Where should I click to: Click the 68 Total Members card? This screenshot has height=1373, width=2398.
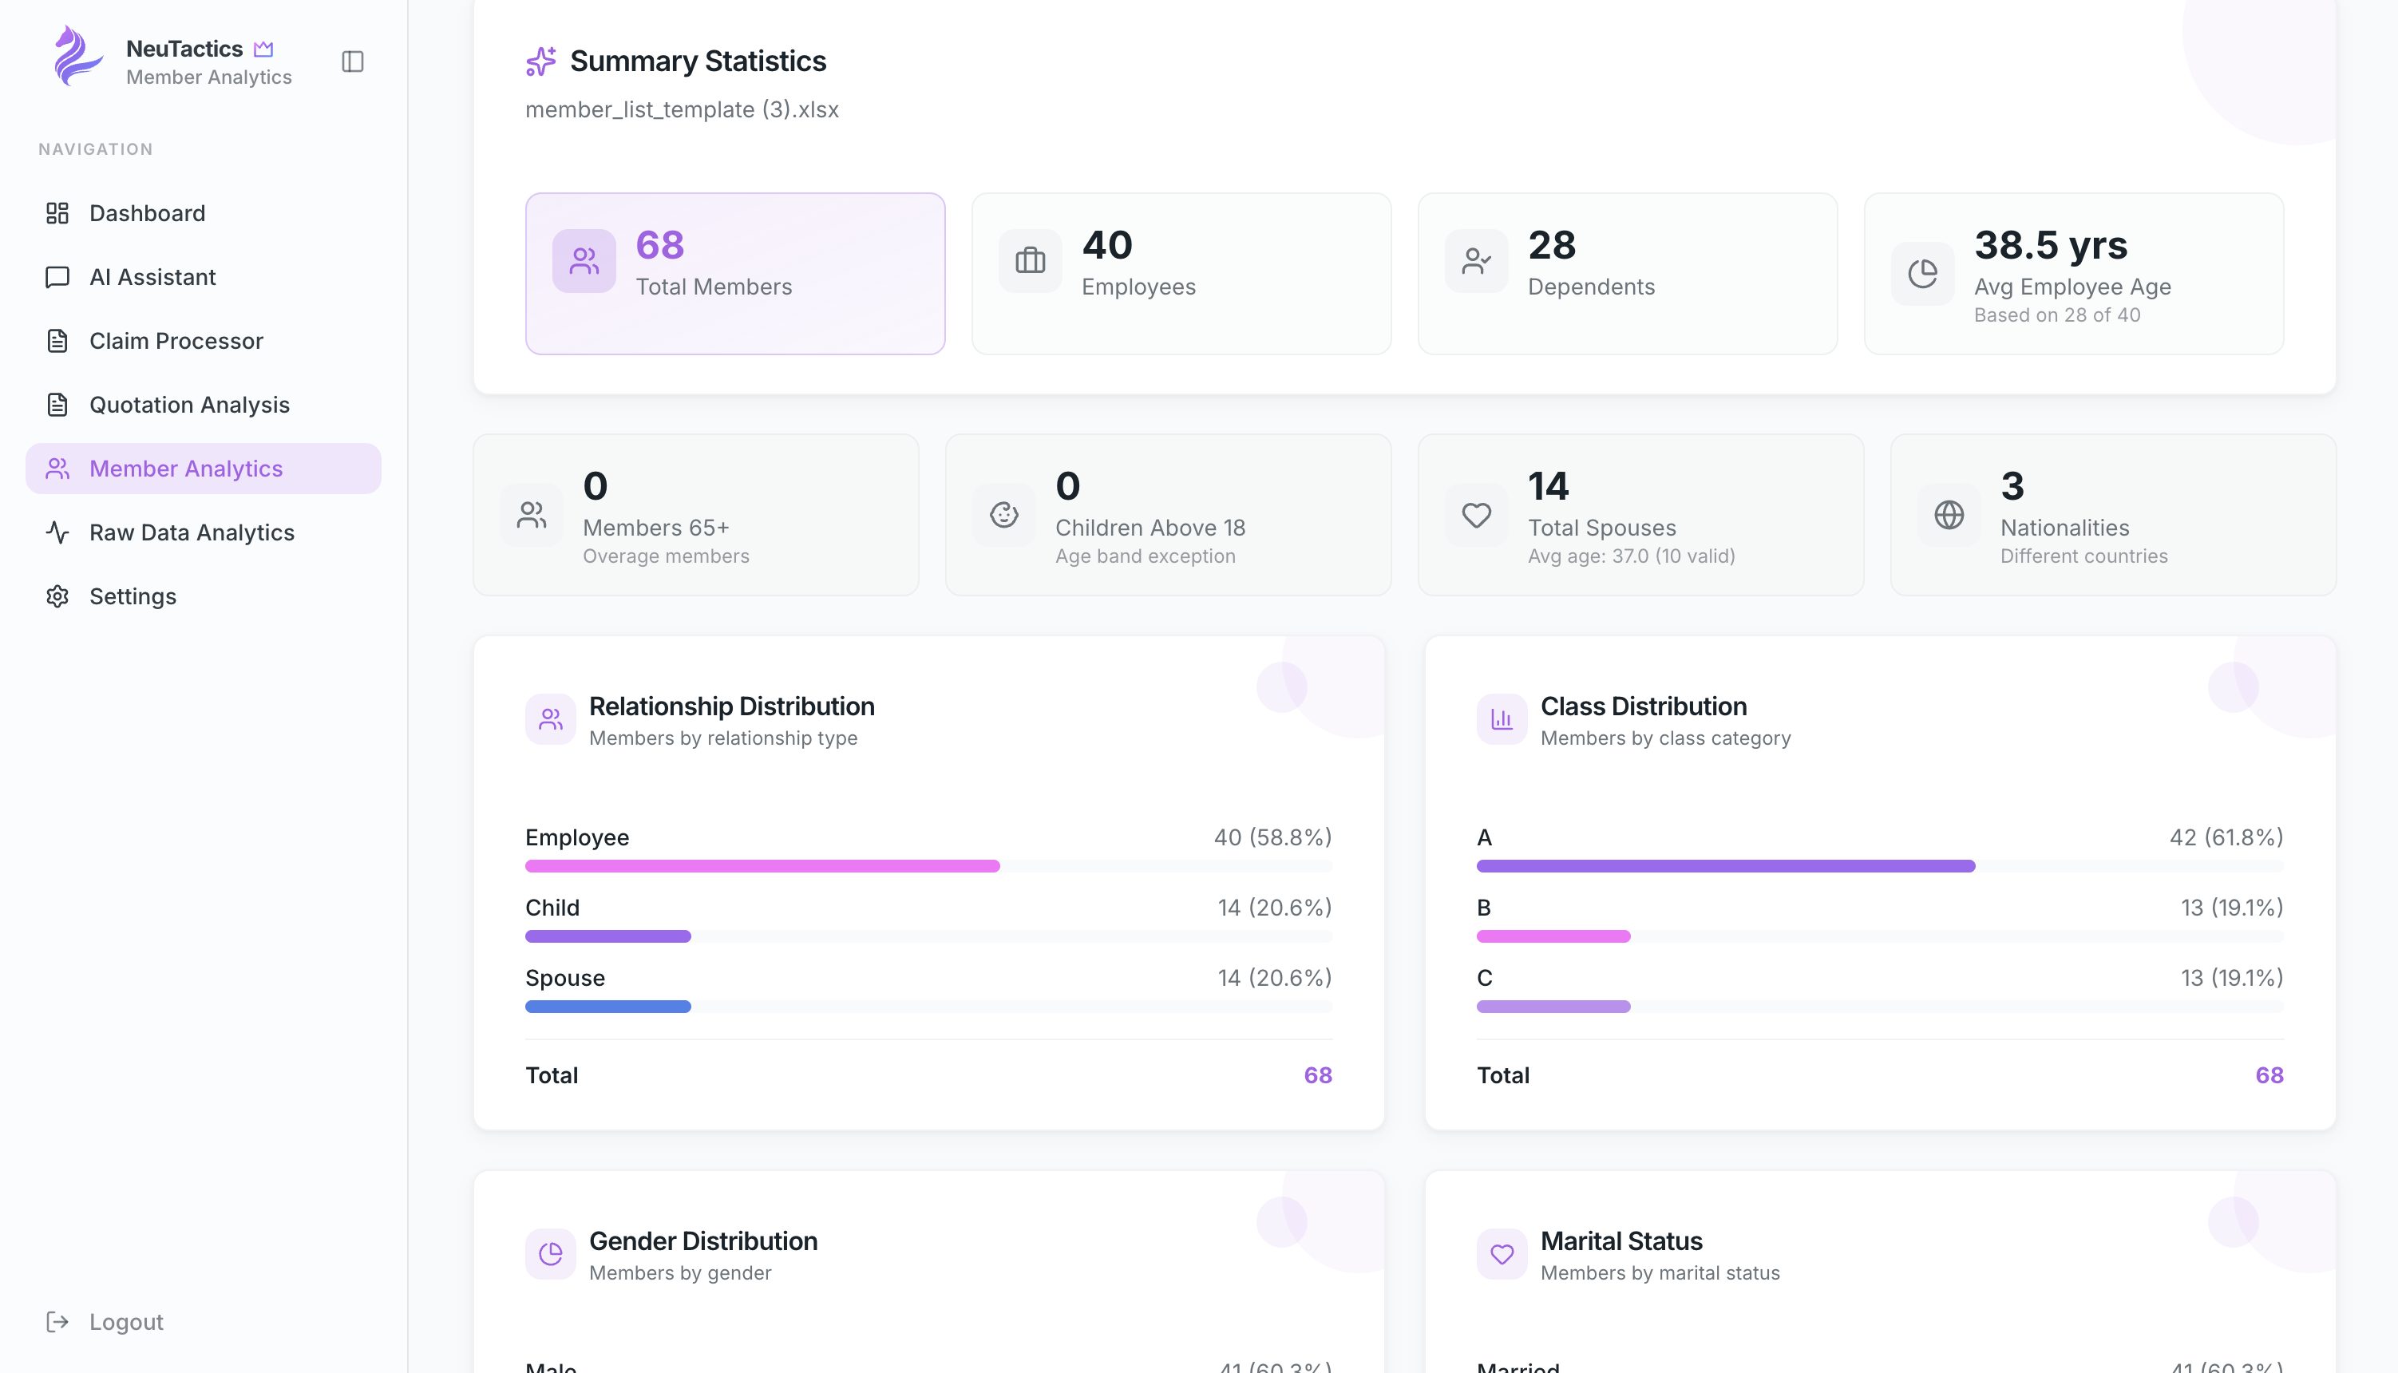click(734, 274)
